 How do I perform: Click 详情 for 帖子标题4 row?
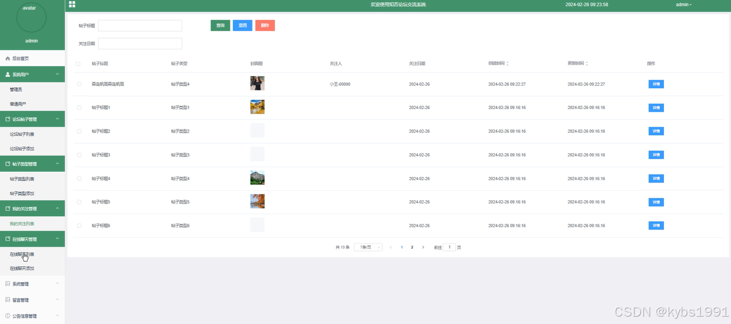[656, 179]
